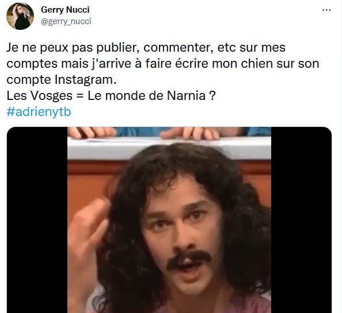Image resolution: width=342 pixels, height=313 pixels.
Task: Open the Gerry Nucci display name link
Action: (x=65, y=10)
